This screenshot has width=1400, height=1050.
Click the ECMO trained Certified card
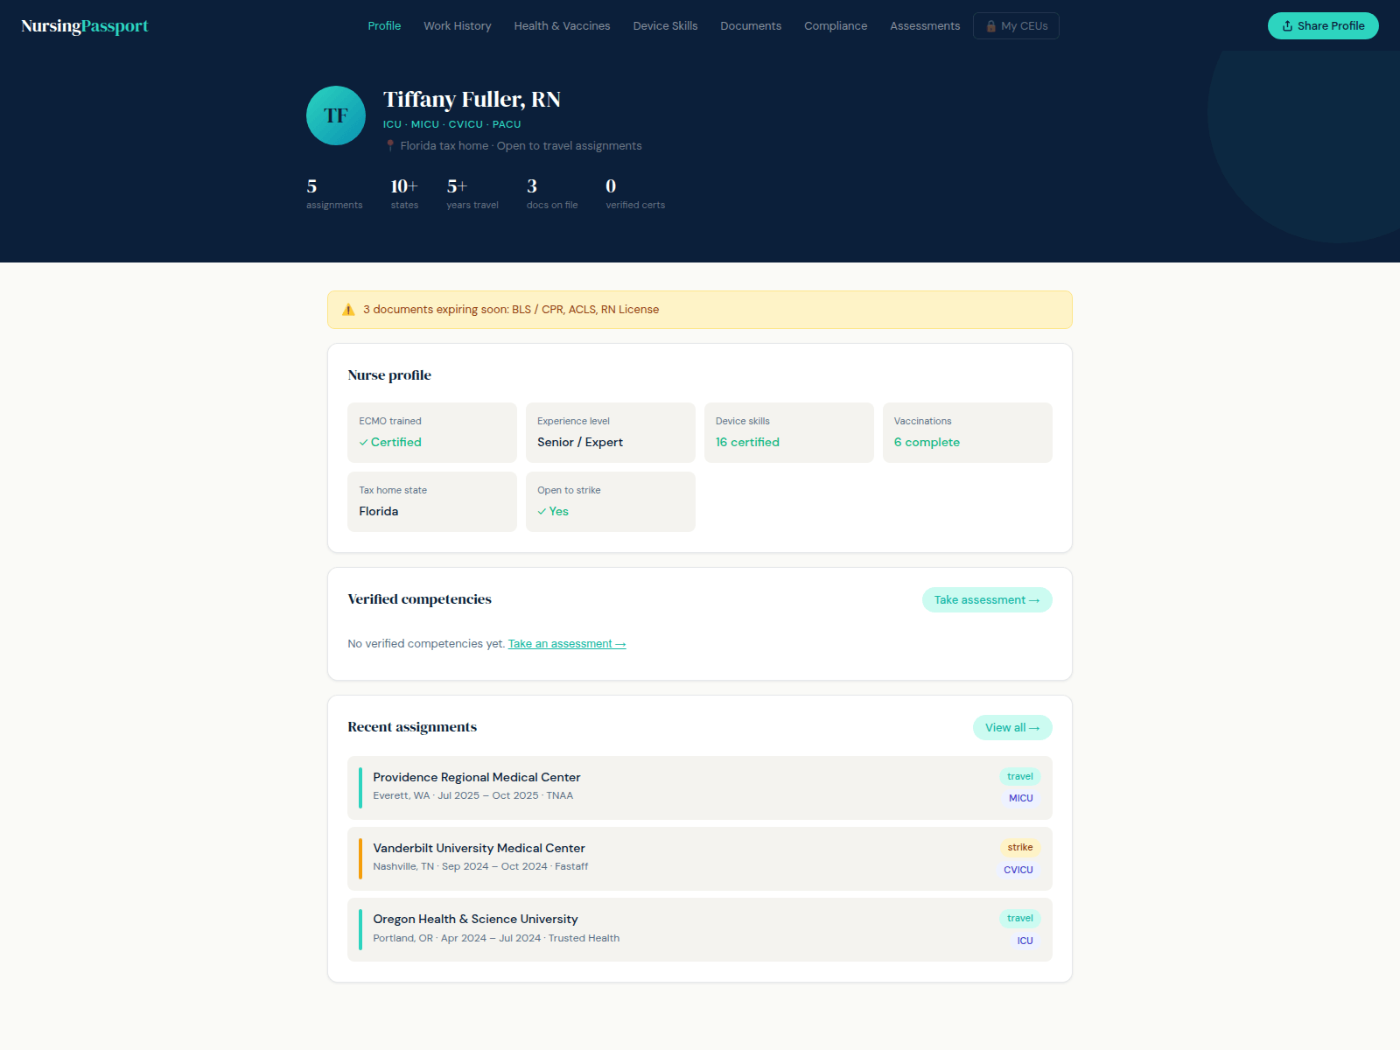(432, 432)
